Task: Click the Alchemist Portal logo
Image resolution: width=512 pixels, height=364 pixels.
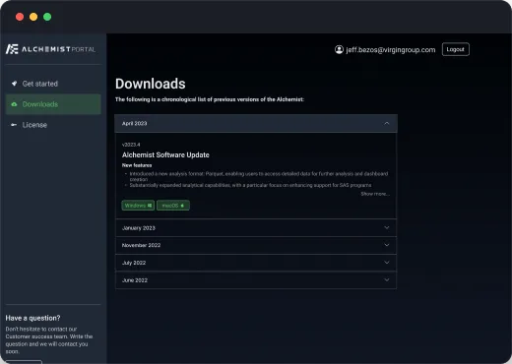Action: [x=50, y=49]
